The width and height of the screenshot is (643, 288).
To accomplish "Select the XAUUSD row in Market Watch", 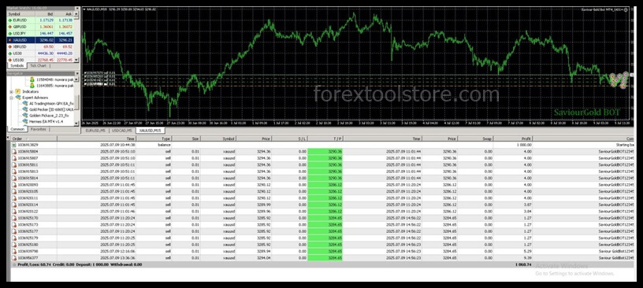I will click(x=41, y=40).
